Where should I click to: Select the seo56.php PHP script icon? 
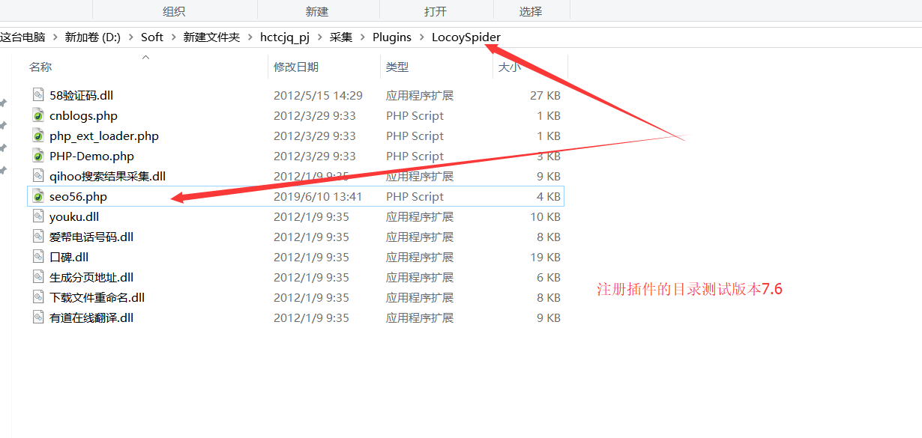click(38, 196)
